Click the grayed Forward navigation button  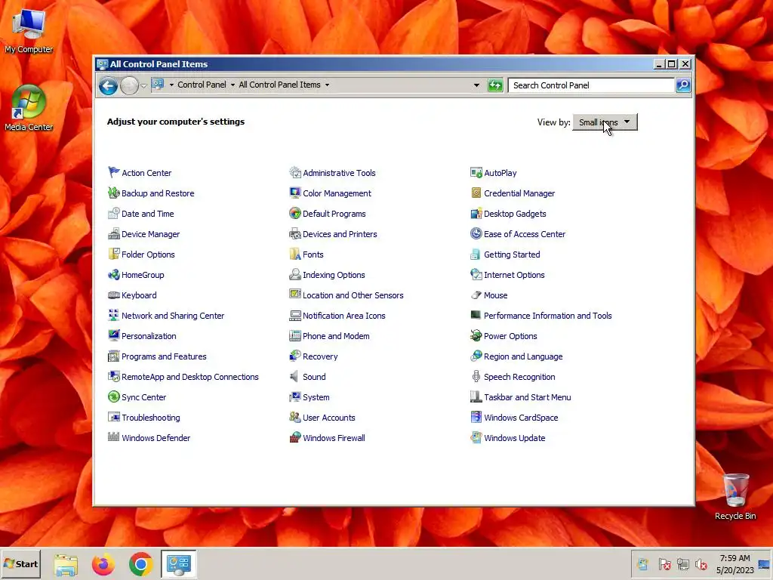(129, 86)
